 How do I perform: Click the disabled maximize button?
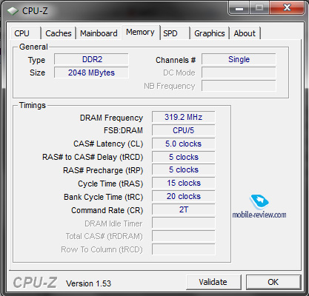259,8
